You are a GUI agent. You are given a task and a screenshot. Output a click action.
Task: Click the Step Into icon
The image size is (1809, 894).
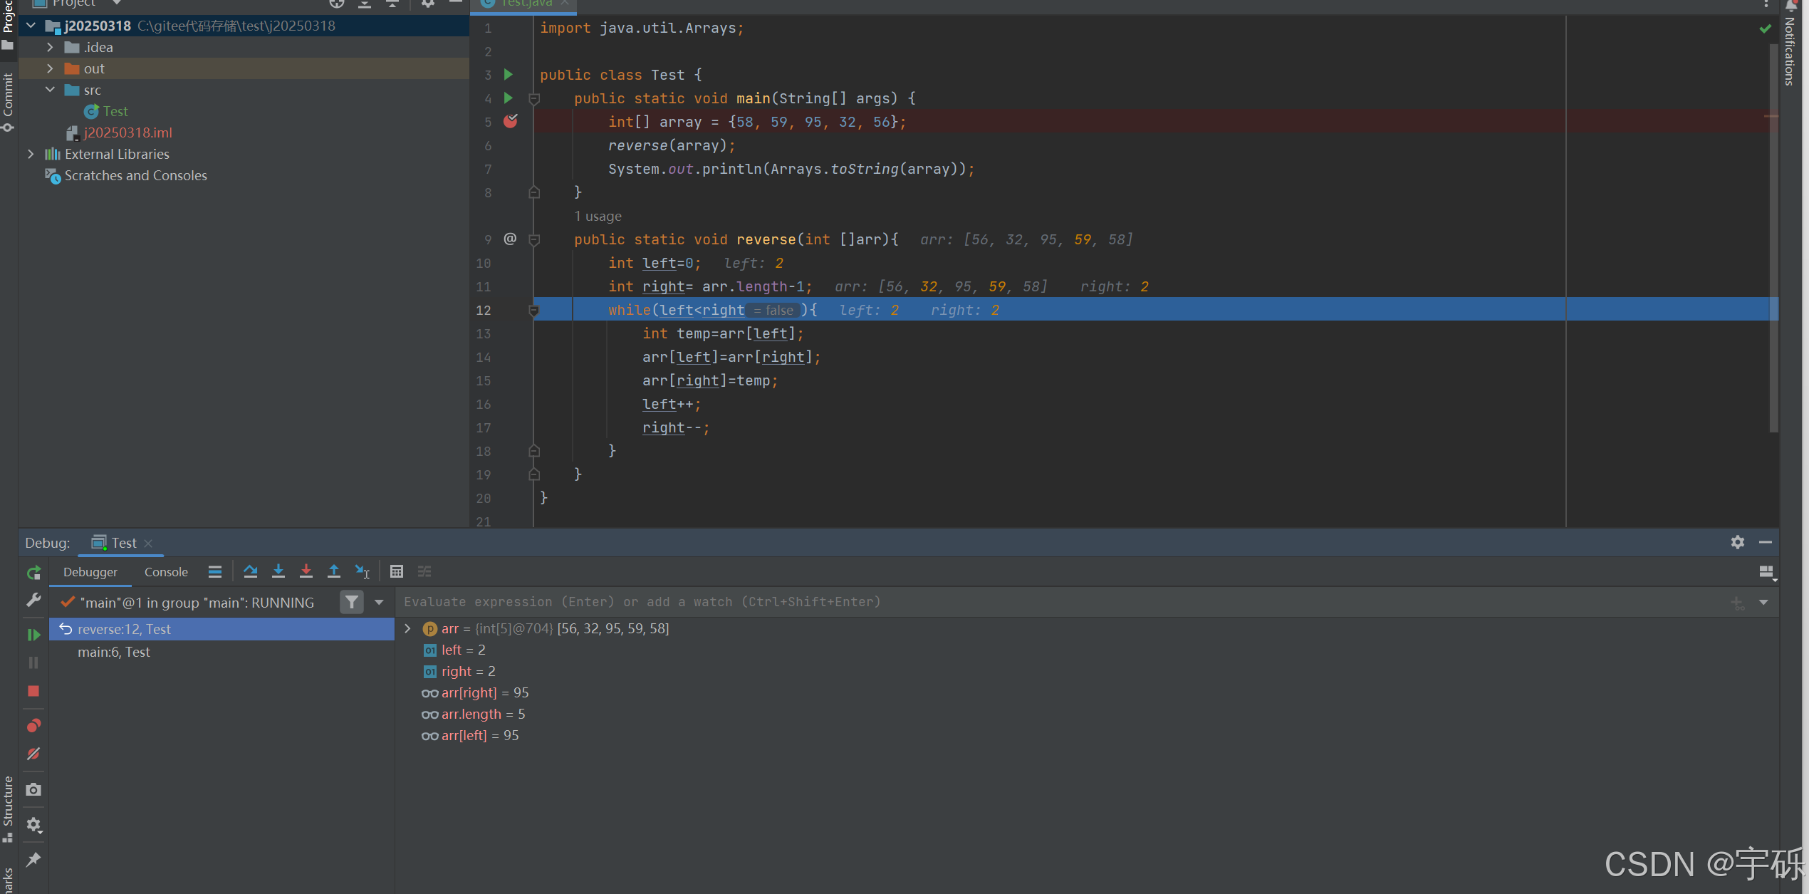[278, 571]
